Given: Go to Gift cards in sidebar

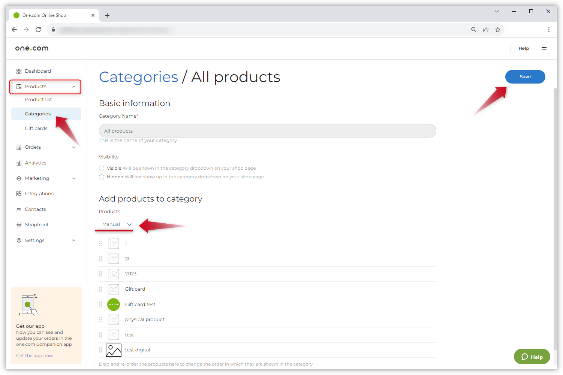Looking at the screenshot, I should coord(36,128).
